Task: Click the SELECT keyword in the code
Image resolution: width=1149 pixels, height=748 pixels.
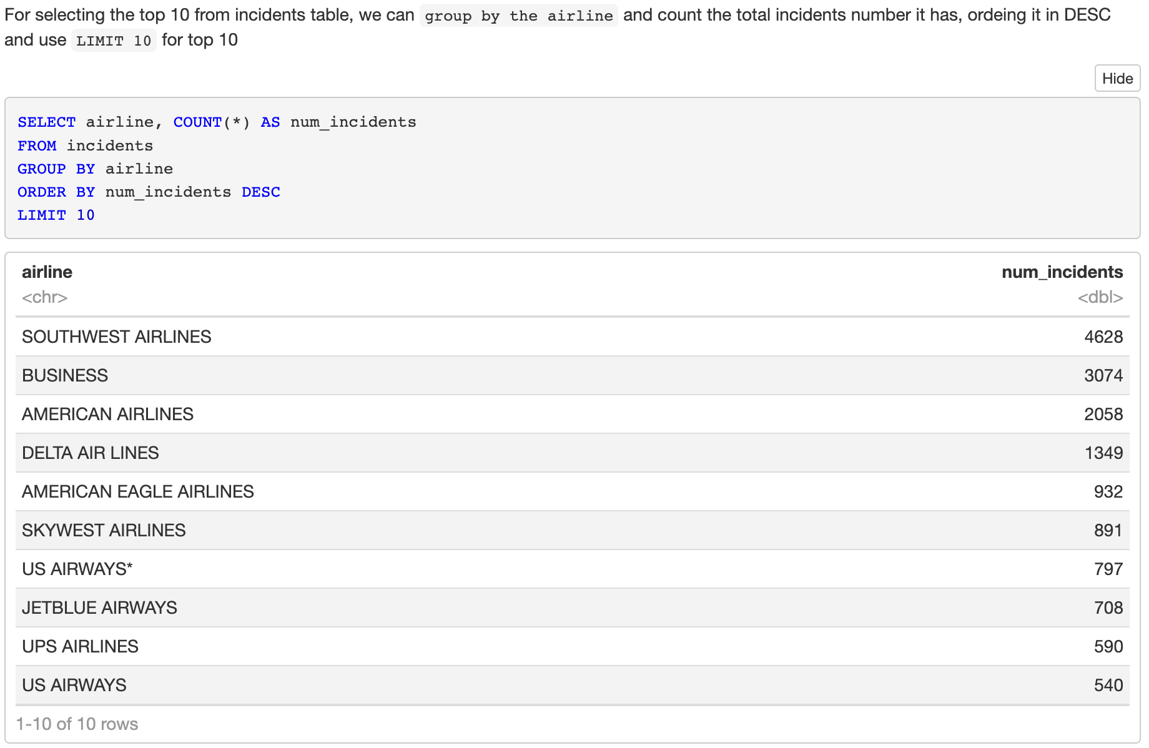Action: point(46,122)
